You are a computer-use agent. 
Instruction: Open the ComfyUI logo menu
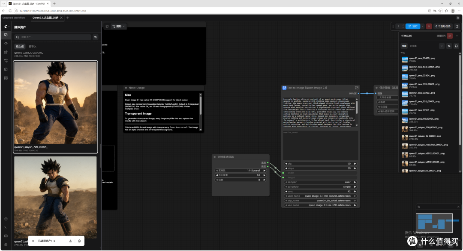tap(6, 26)
